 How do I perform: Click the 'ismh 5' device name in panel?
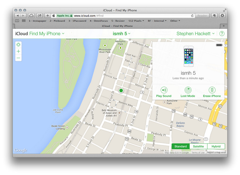point(188,73)
